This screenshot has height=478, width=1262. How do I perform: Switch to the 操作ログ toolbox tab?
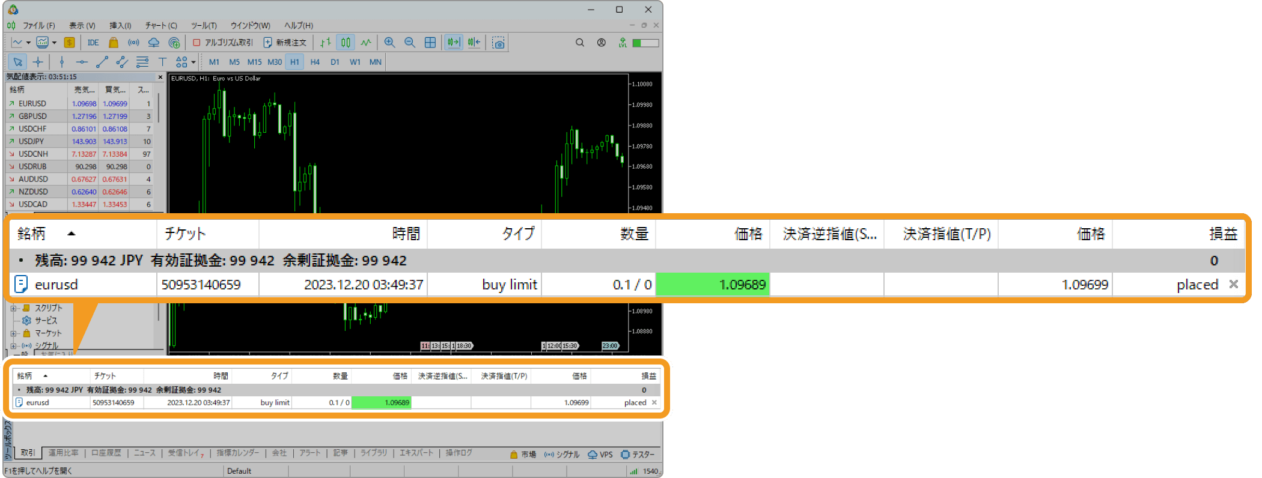click(x=459, y=453)
